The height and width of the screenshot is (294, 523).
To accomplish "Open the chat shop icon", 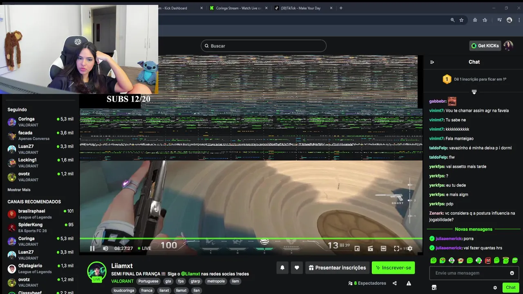I will [x=434, y=287].
